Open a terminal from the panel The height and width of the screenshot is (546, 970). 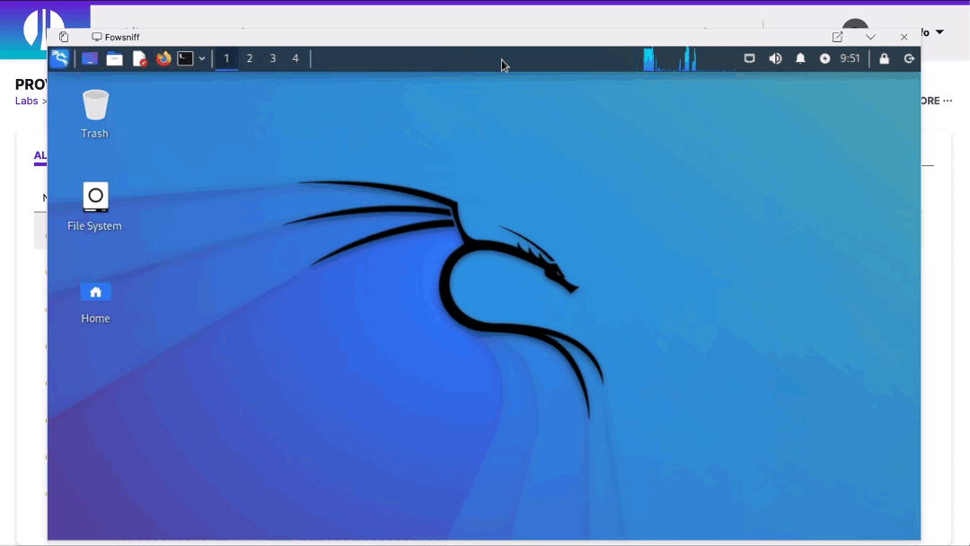[187, 58]
